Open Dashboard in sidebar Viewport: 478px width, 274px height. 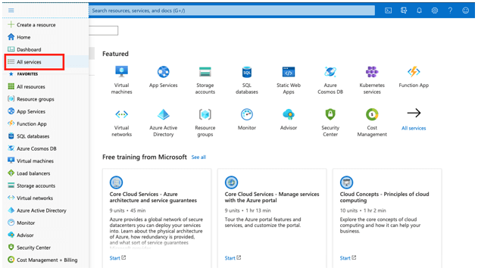coord(24,49)
